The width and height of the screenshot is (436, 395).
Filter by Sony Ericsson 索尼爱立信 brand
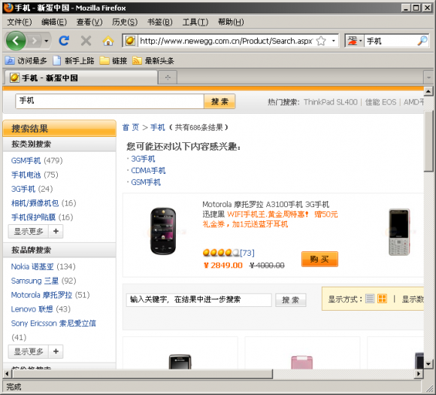click(53, 324)
